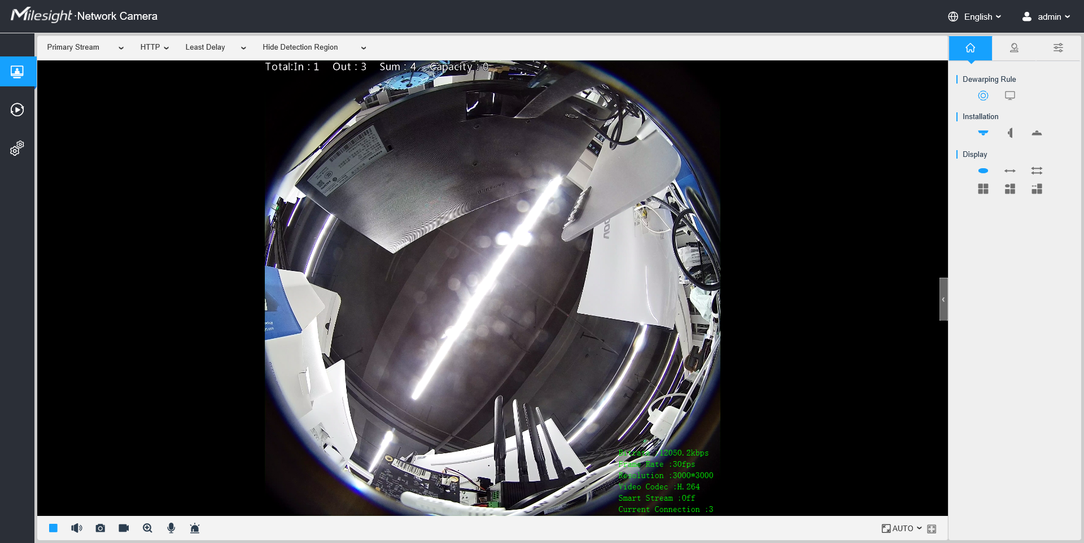The image size is (1084, 543).
Task: Stop the live stream with square button
Action: (x=53, y=528)
